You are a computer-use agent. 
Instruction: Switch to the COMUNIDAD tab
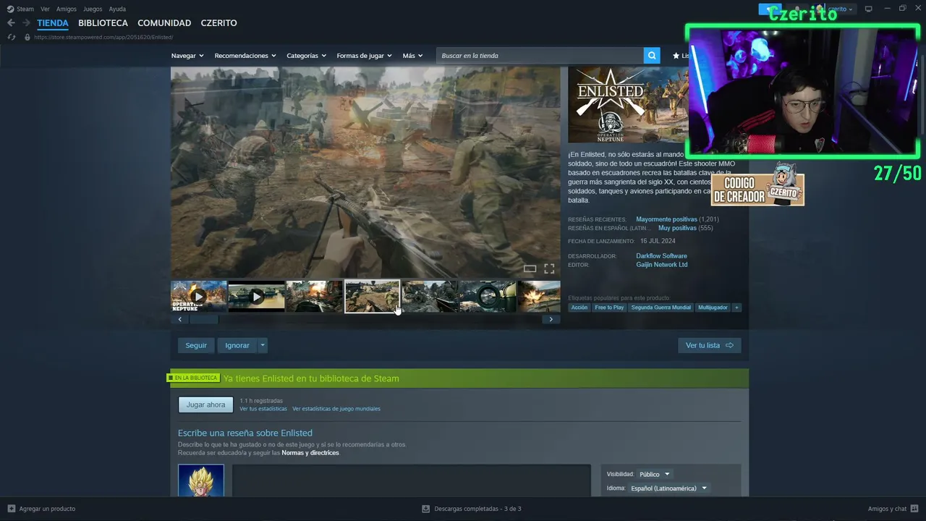pos(164,23)
